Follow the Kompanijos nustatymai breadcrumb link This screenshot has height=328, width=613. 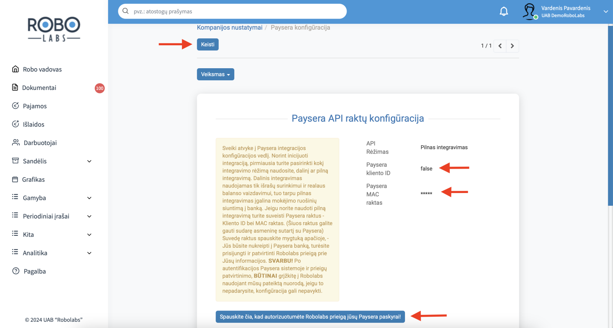coord(230,28)
